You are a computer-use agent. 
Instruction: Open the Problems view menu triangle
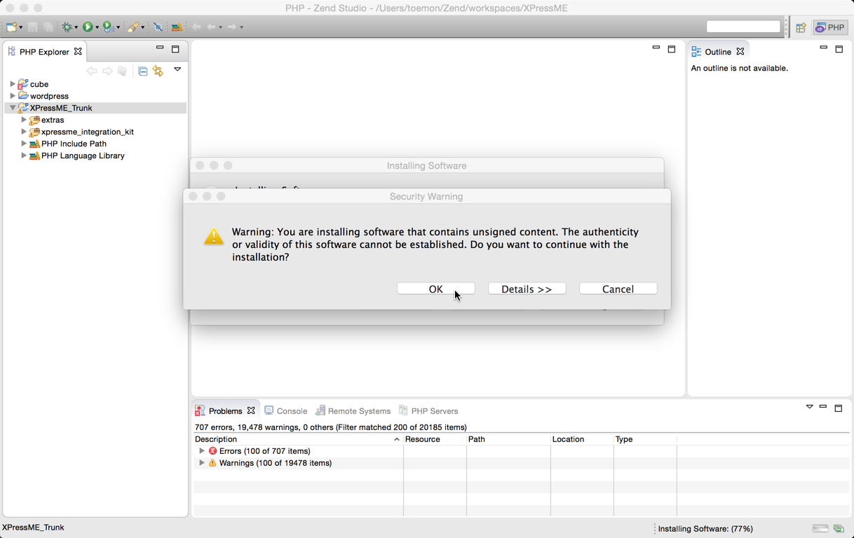(x=809, y=407)
